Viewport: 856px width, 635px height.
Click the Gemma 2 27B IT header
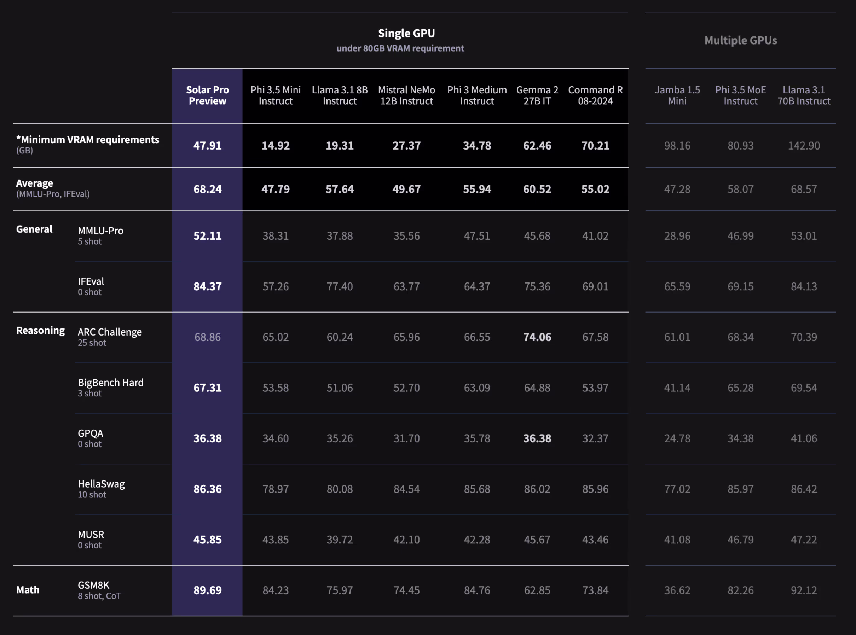coord(537,95)
